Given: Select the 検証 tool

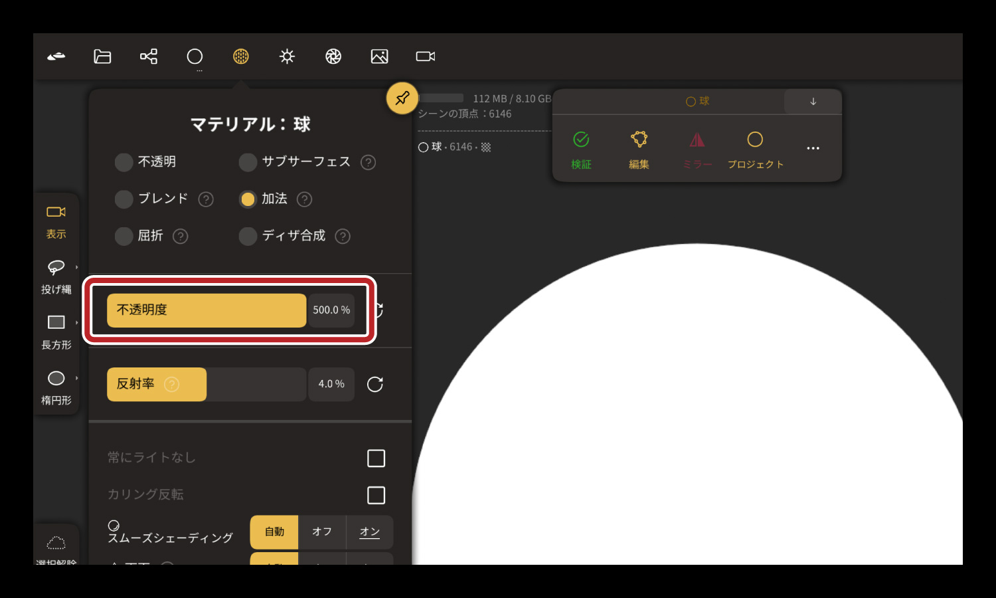Looking at the screenshot, I should click(x=581, y=149).
